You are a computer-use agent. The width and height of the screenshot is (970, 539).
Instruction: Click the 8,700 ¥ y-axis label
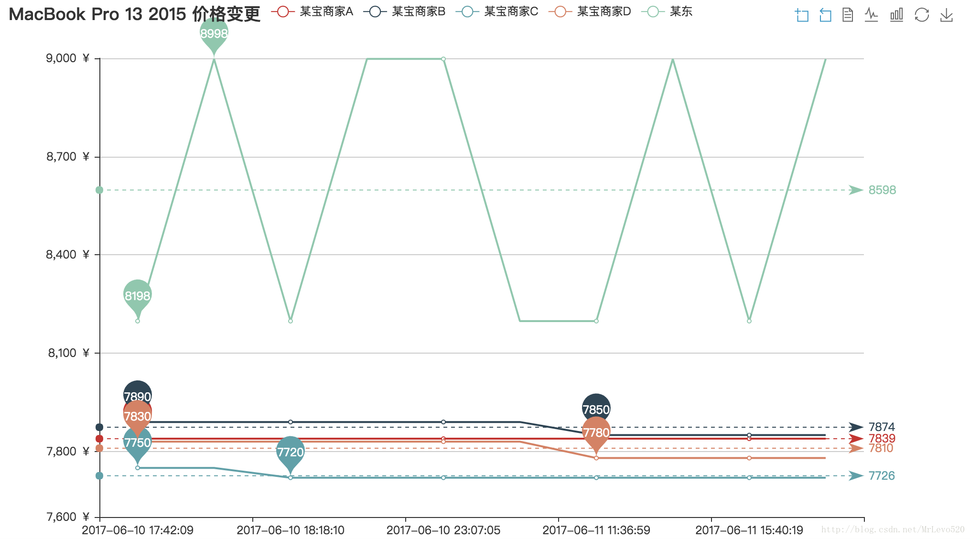pos(68,157)
